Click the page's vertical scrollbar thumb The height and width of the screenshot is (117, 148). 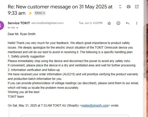click(x=145, y=39)
